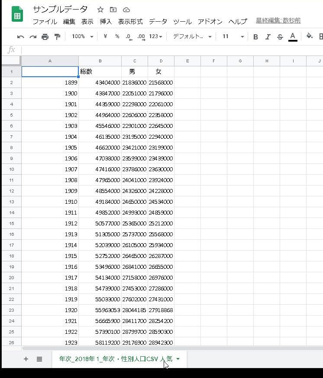The height and width of the screenshot is (378, 323).
Task: Star this document next to the title
Action: [x=100, y=10]
